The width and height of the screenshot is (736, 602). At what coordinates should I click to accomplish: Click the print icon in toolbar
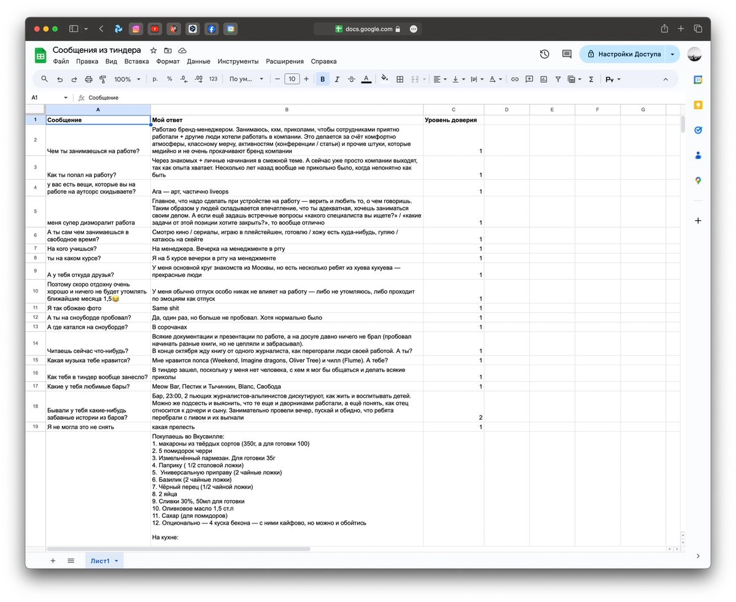(89, 79)
